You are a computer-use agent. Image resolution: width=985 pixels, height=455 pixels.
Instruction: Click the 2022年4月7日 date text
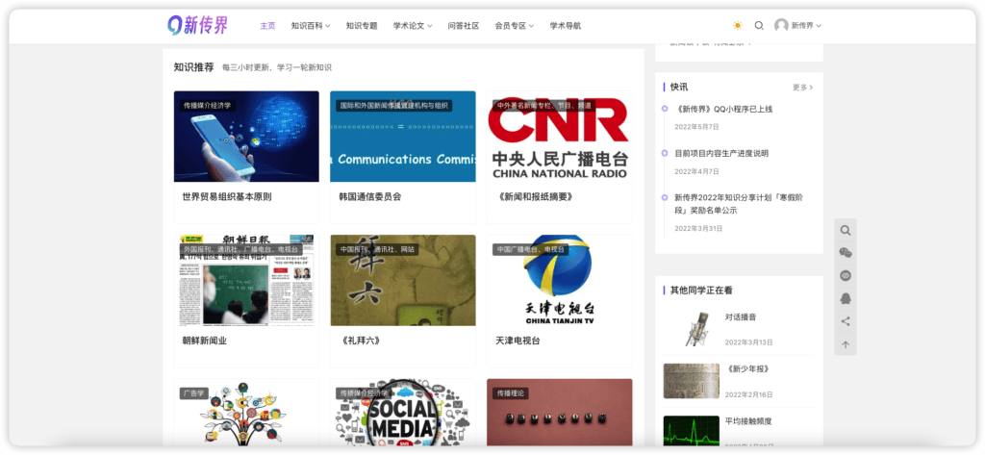[x=696, y=171]
